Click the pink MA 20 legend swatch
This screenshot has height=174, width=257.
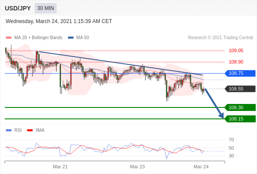point(9,38)
